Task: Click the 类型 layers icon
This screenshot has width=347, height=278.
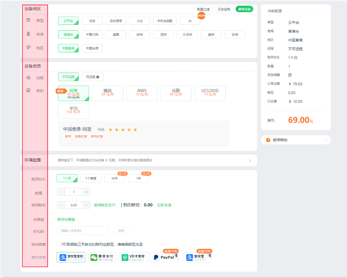Action: pos(28,20)
